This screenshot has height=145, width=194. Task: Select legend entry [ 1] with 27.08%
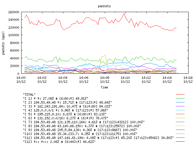[x=55, y=98]
